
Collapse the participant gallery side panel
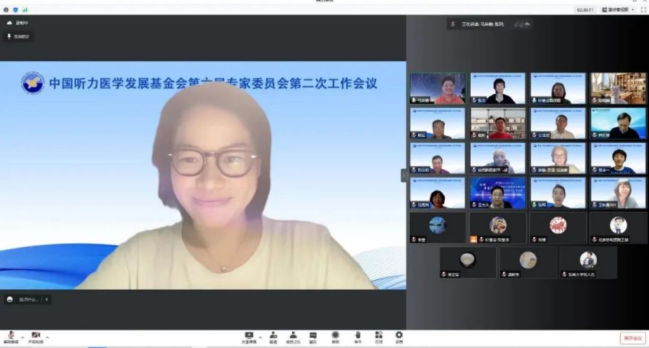(x=404, y=175)
